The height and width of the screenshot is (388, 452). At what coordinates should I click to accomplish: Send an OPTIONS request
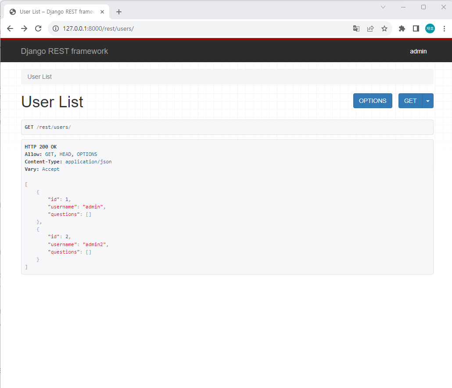pos(373,101)
